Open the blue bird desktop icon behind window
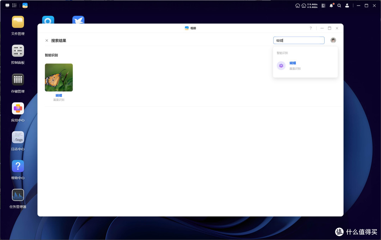 pyautogui.click(x=78, y=20)
